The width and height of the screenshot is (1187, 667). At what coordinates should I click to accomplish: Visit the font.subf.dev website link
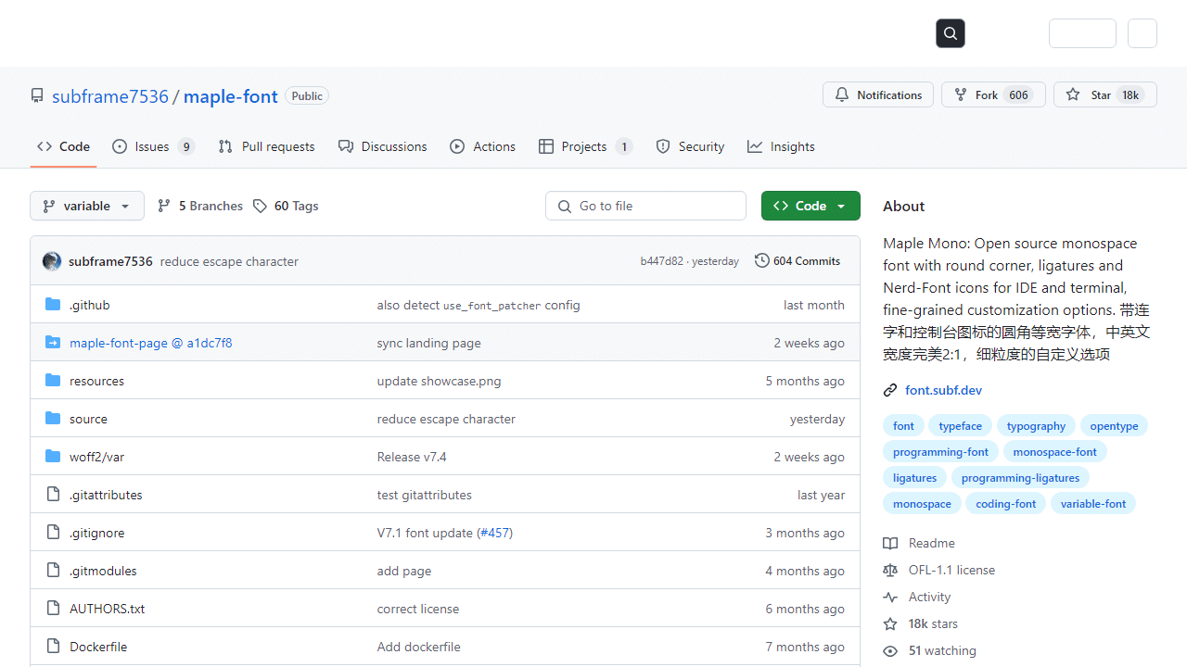[943, 390]
